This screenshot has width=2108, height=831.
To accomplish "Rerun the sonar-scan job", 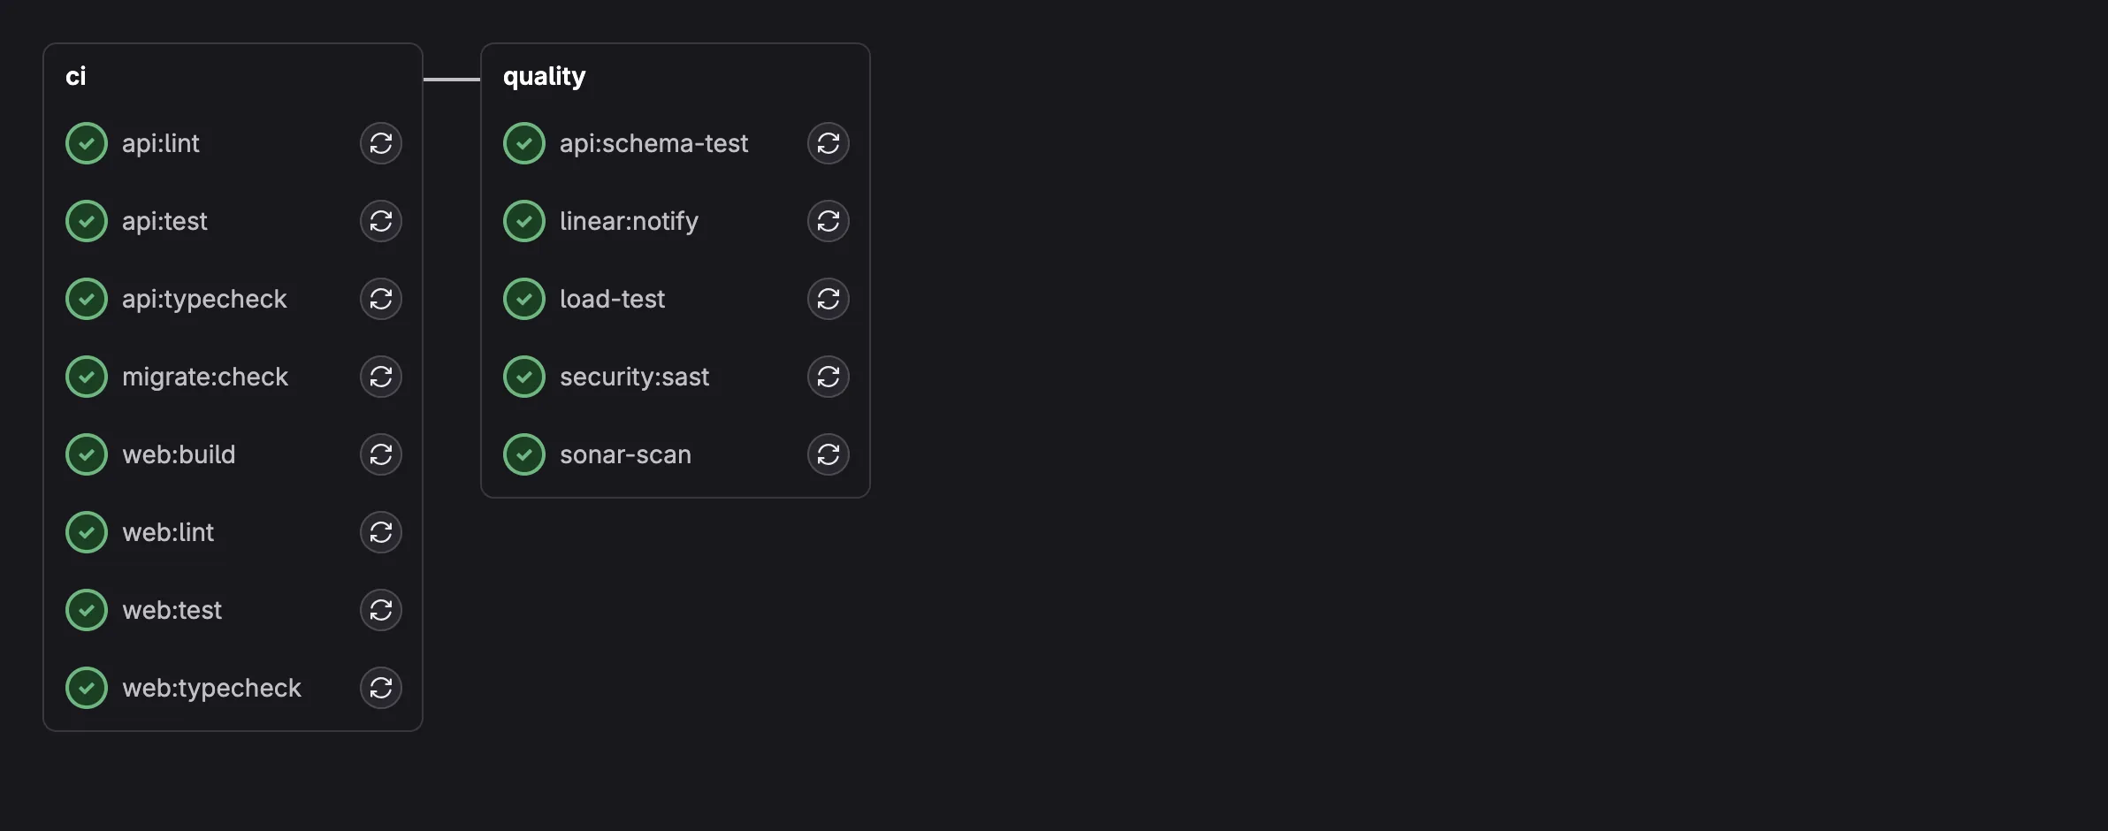I will pos(829,454).
